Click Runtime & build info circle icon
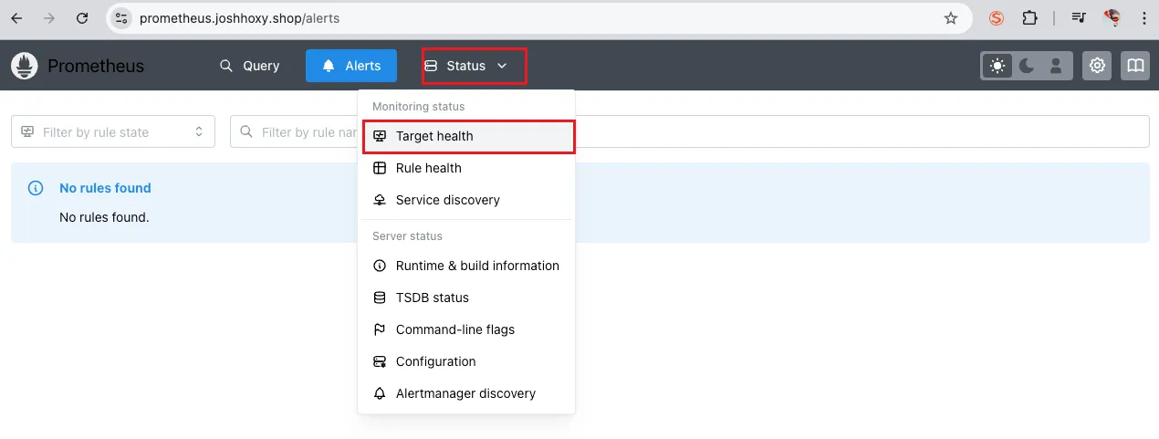Viewport: 1159px width, 439px height. click(x=380, y=266)
